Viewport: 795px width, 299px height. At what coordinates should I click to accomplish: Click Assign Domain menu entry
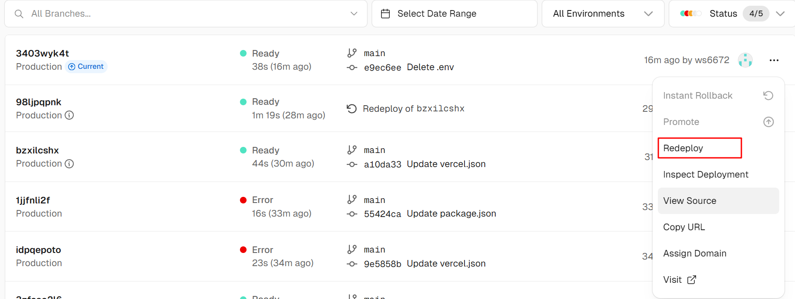[x=694, y=253]
